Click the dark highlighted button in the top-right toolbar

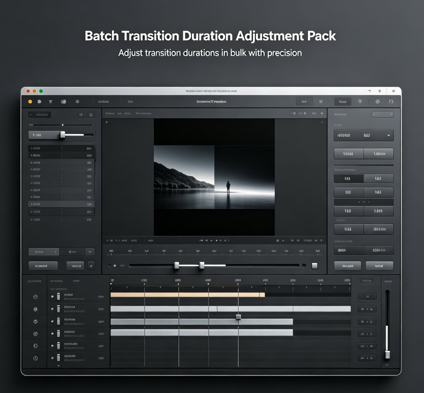[343, 101]
